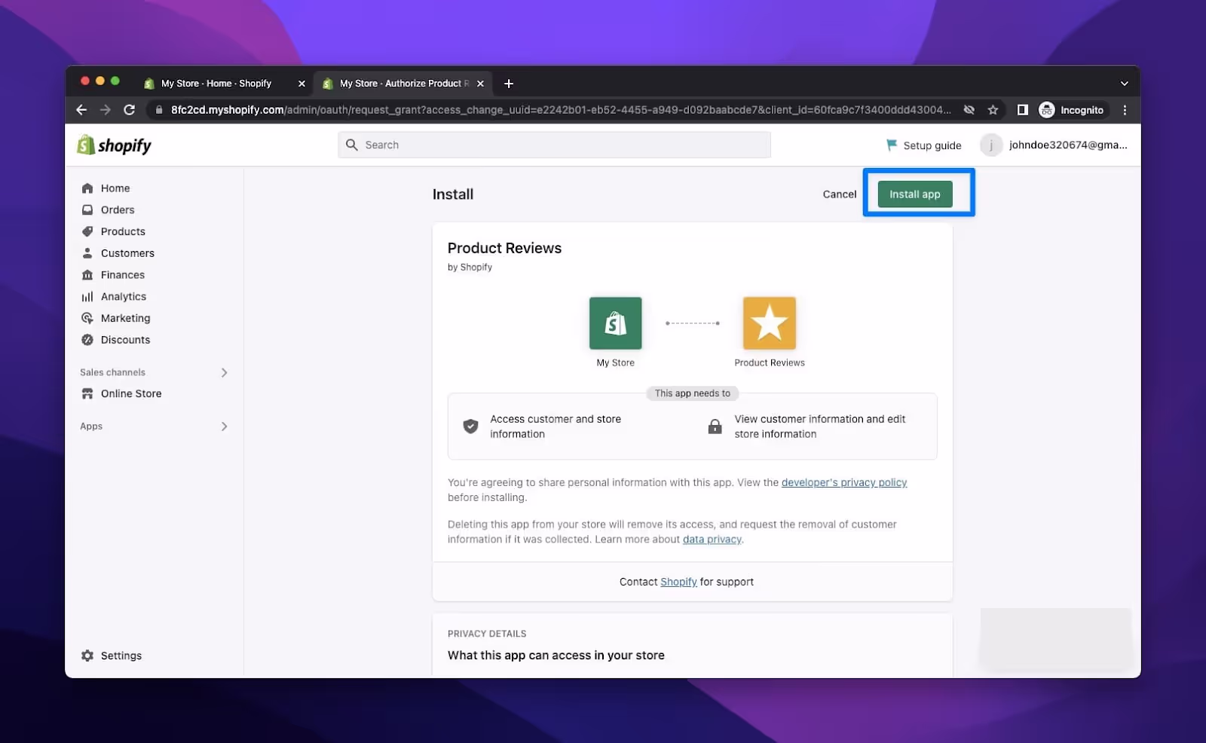Expand the Sales channels chevron
The image size is (1206, 743).
224,372
